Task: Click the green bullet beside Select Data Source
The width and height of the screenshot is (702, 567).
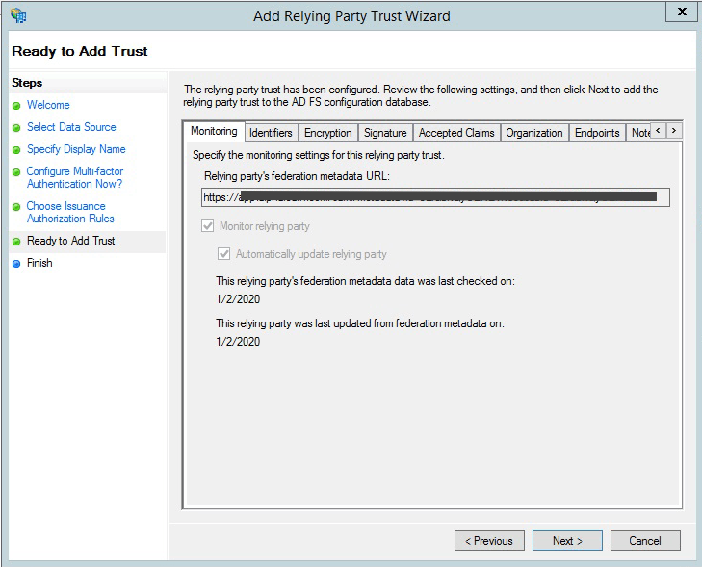Action: tap(16, 128)
